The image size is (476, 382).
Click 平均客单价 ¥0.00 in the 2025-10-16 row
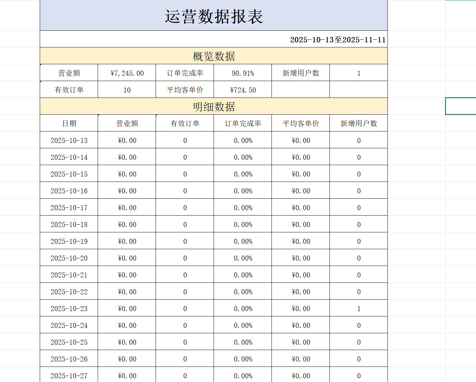tap(301, 190)
